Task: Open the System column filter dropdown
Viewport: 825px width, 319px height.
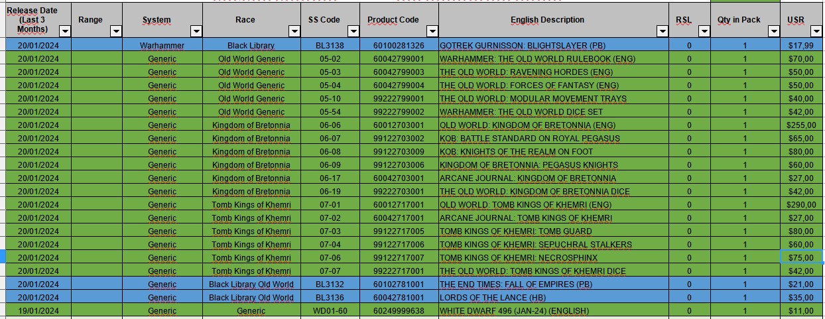Action: pos(196,31)
